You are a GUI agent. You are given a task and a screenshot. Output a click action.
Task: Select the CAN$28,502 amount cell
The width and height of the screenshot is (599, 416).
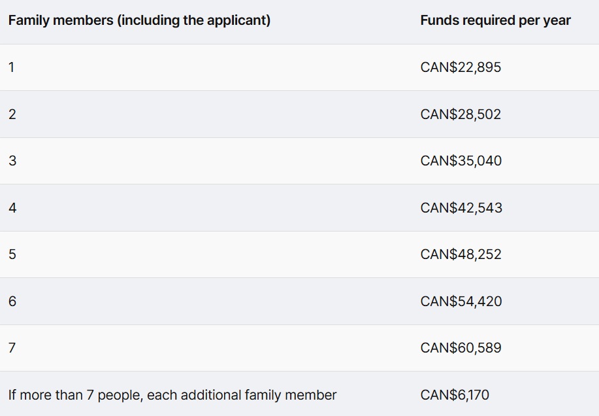tap(461, 114)
